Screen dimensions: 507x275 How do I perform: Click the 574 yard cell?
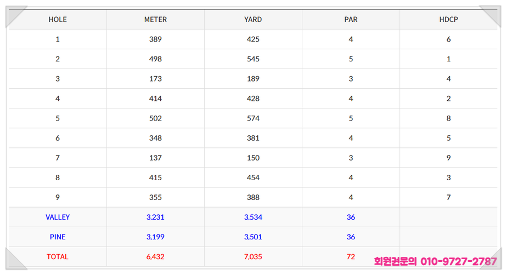tap(253, 118)
